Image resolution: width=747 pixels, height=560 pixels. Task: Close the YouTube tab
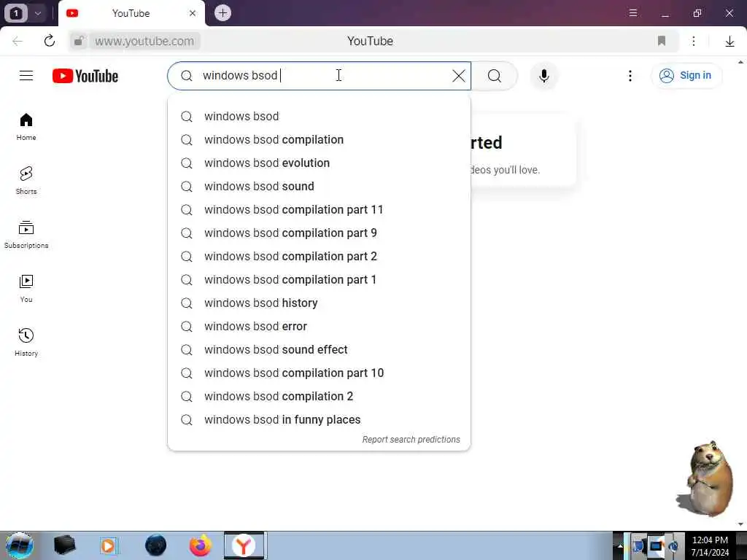click(x=193, y=13)
